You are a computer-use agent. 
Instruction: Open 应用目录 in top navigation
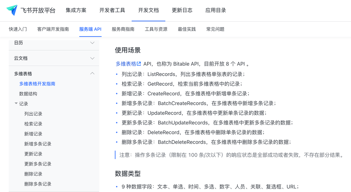click(216, 10)
